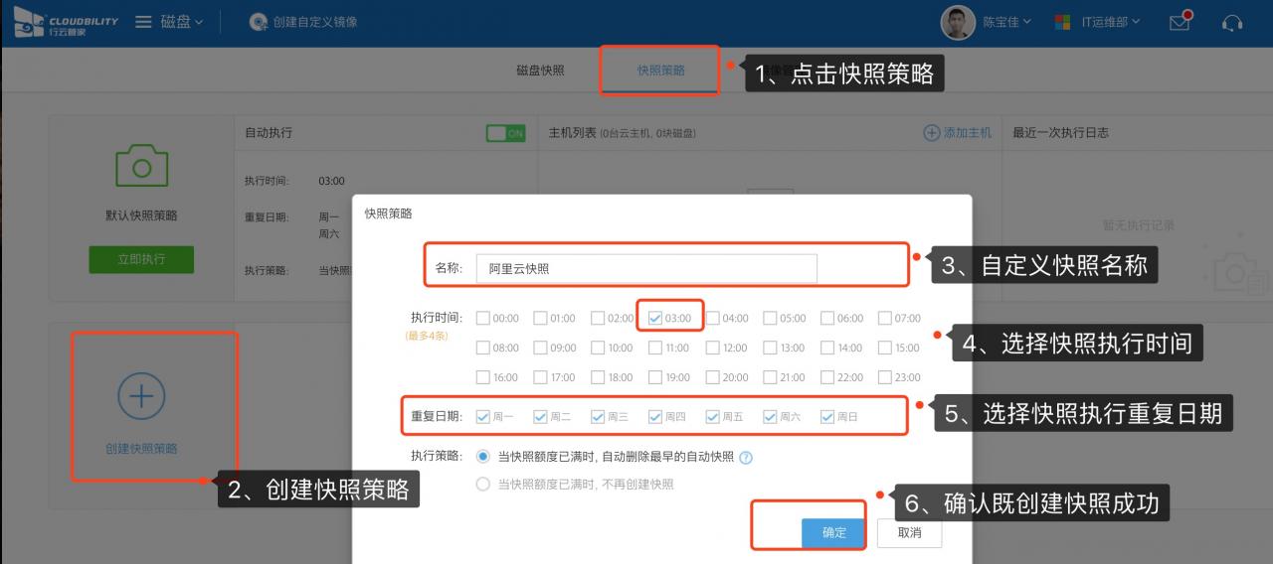The height and width of the screenshot is (564, 1273).
Task: Uncheck 周三 repeat day
Action: [x=598, y=417]
